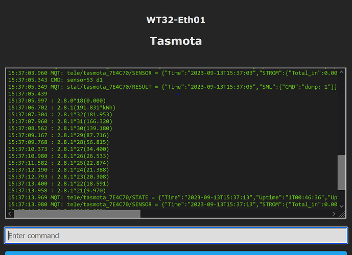This screenshot has width=352, height=255.
Task: Click the stat/tasmota_7E4C70/RESULT log line
Action: tap(173, 87)
